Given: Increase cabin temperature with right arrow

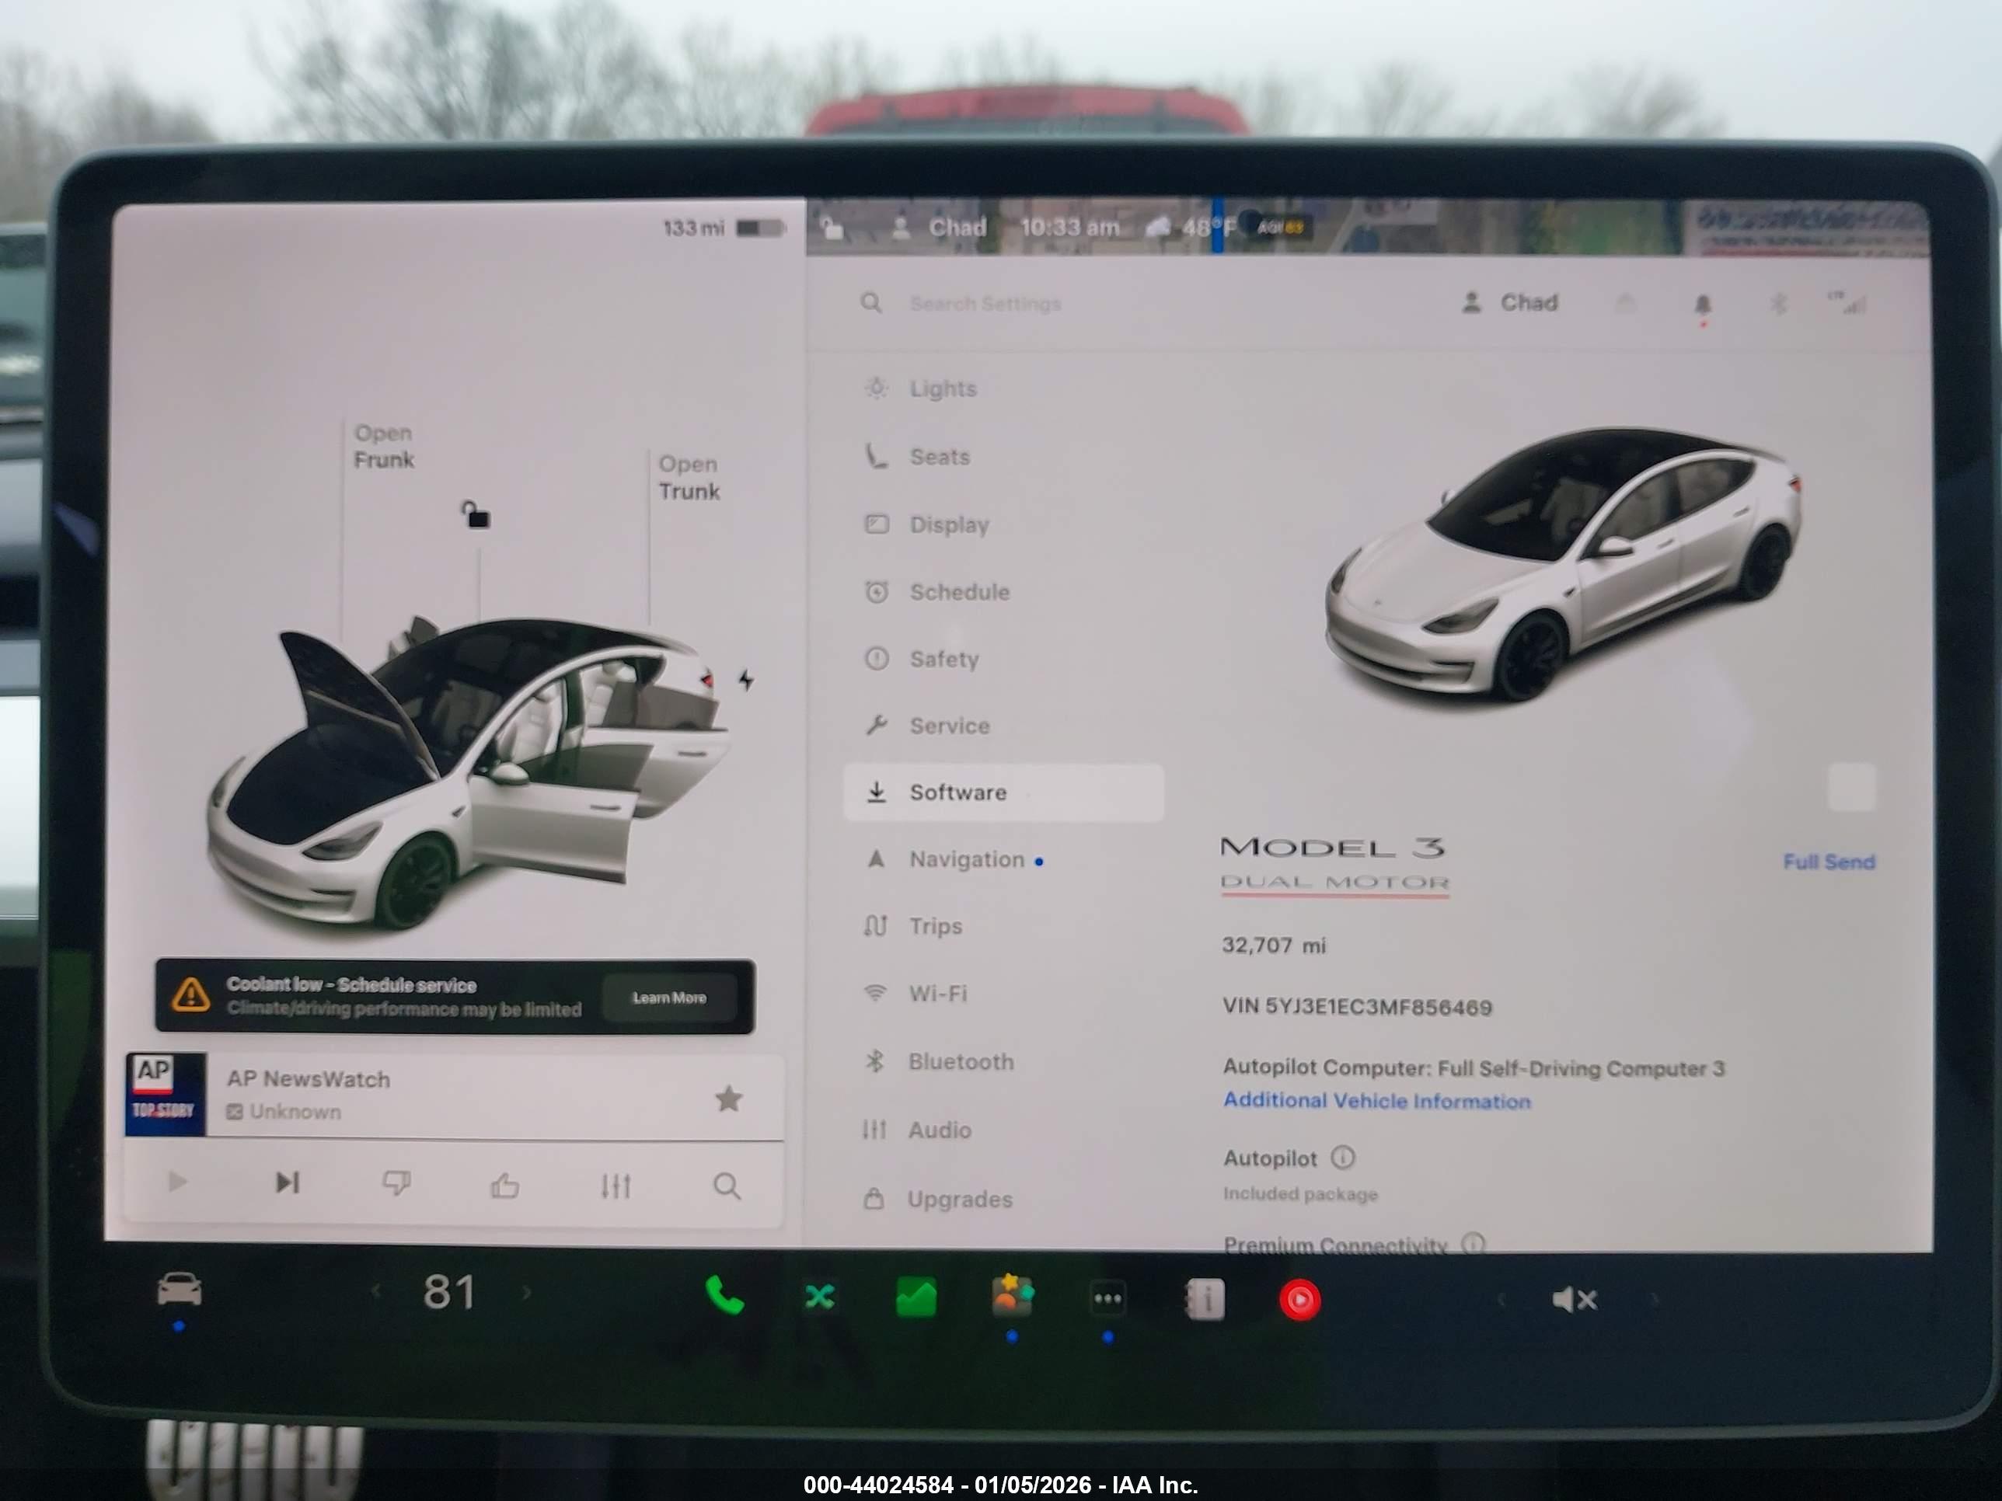Looking at the screenshot, I should coord(526,1293).
